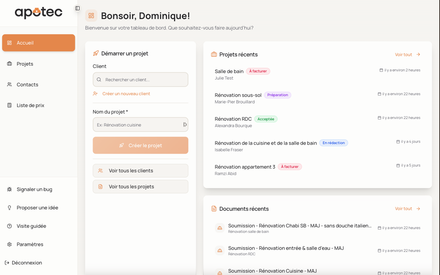440x275 pixels.
Task: Click the briefcase icon beside Projets récents
Action: pyautogui.click(x=214, y=54)
